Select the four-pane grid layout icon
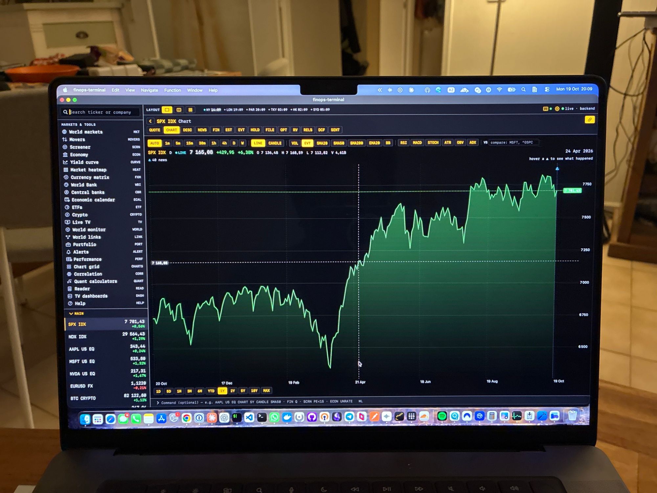Viewport: 657px width, 493px height. pos(190,110)
